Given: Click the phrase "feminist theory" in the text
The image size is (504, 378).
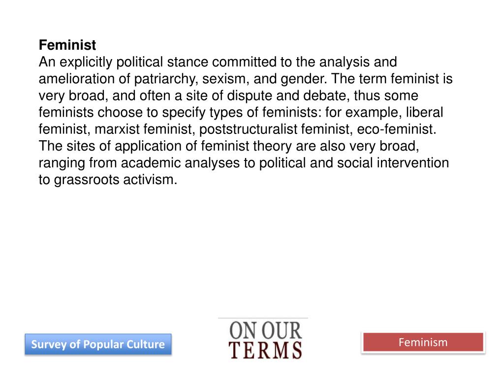Looking at the screenshot, I should coord(247,146).
